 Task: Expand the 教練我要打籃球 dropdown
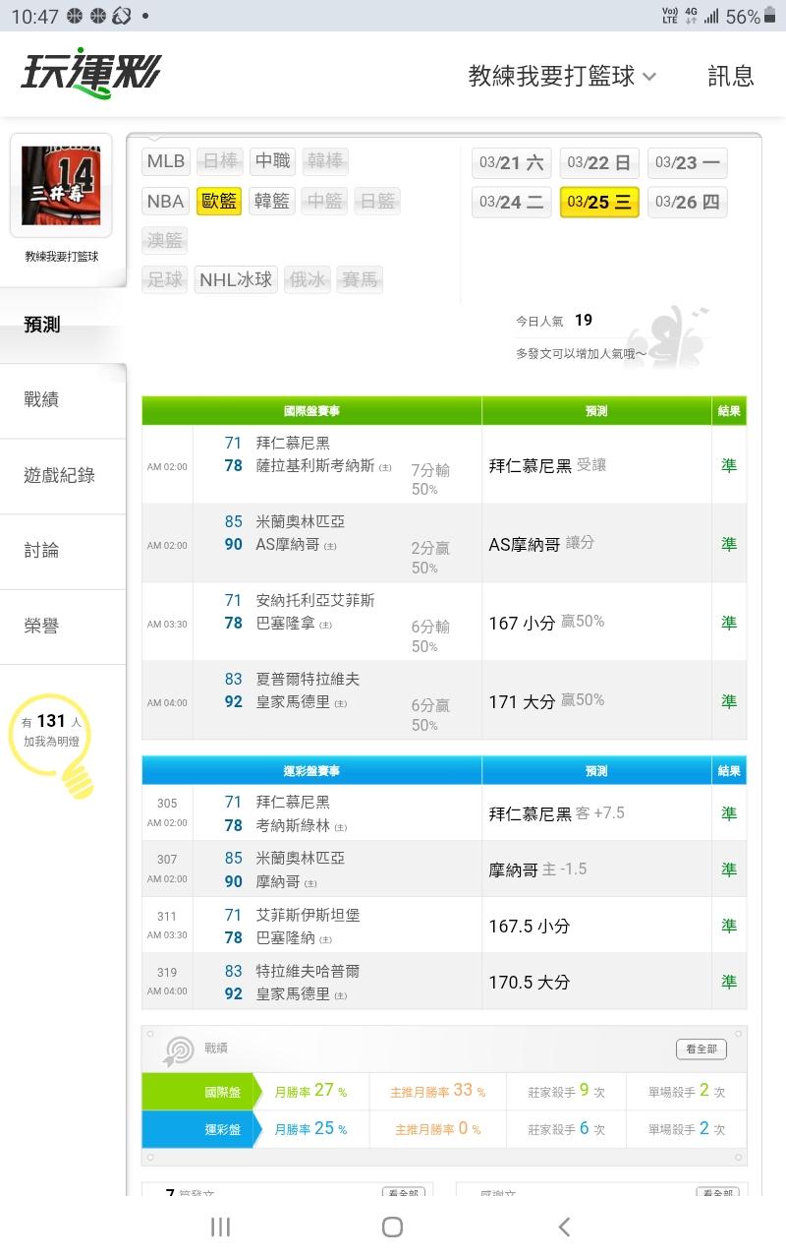[x=562, y=76]
